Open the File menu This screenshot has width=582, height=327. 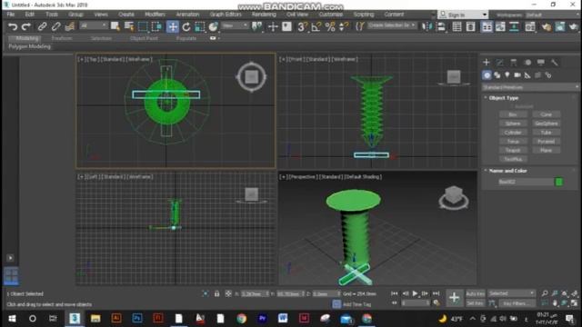pyautogui.click(x=11, y=15)
